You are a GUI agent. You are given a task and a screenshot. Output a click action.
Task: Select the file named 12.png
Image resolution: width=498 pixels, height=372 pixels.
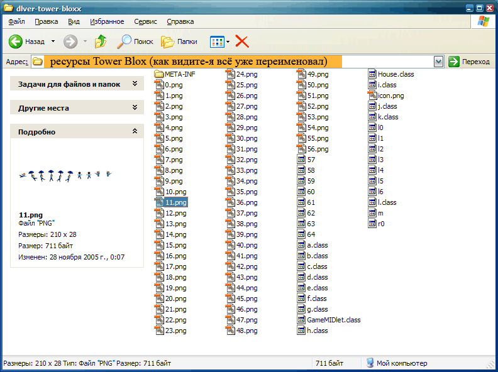[x=176, y=213]
